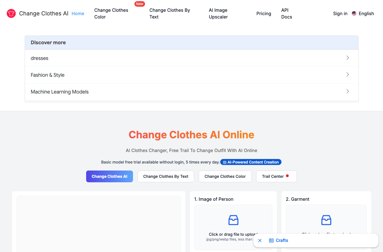The image size is (383, 252).
Task: Open the API Docs page
Action: tap(286, 13)
